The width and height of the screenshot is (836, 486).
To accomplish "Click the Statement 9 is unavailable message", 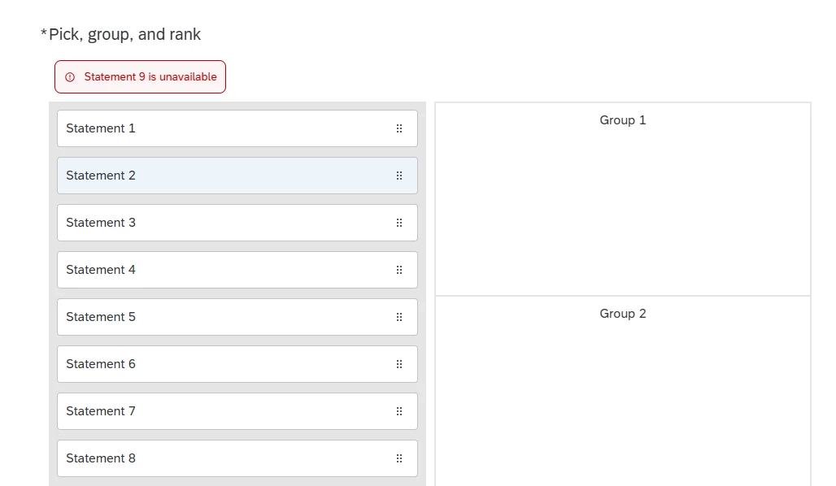I will [x=150, y=76].
